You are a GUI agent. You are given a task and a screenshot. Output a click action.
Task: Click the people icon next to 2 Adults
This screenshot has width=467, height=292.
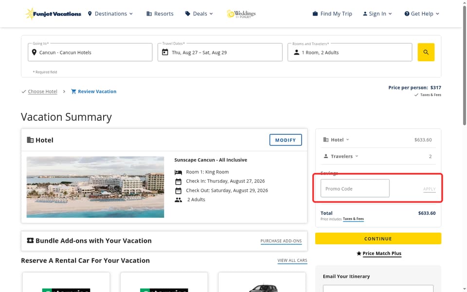pos(178,200)
